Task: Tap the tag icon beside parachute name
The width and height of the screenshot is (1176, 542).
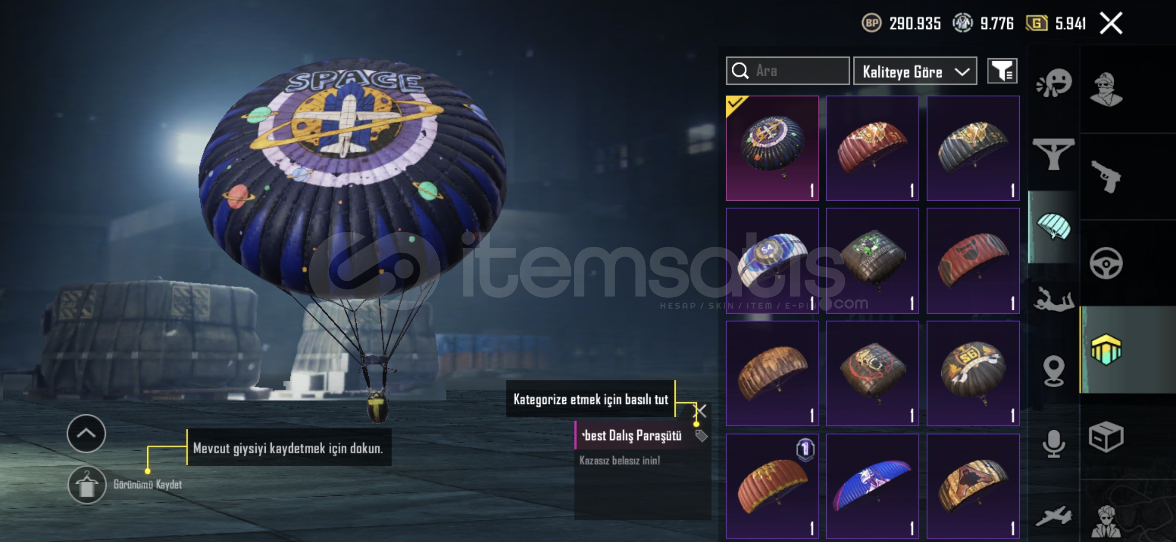Action: click(x=701, y=436)
